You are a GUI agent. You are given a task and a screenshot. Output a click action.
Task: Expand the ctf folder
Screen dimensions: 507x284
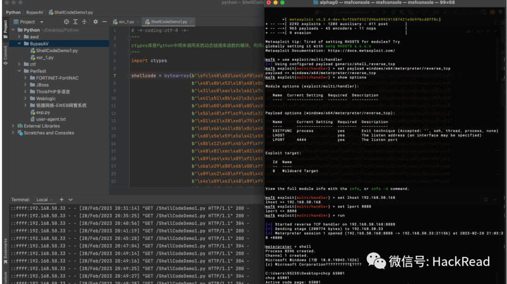click(x=19, y=64)
